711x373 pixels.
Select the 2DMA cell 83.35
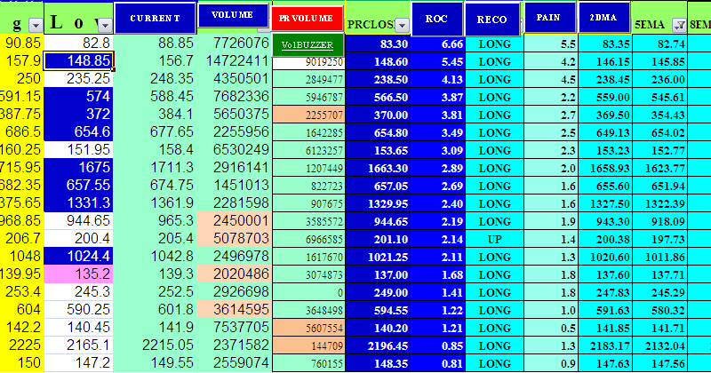point(605,44)
